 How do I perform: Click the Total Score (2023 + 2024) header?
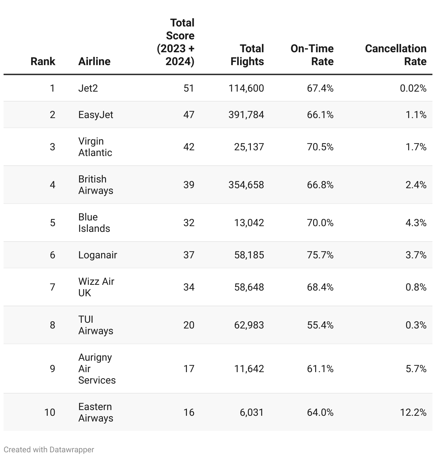click(x=176, y=42)
